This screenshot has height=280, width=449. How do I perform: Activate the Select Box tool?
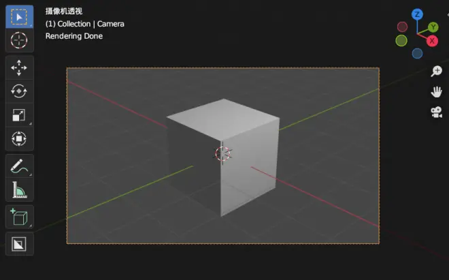pyautogui.click(x=19, y=16)
